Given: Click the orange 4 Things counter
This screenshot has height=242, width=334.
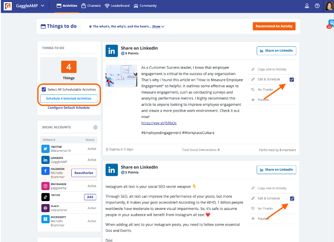Looking at the screenshot, I should pos(68,67).
